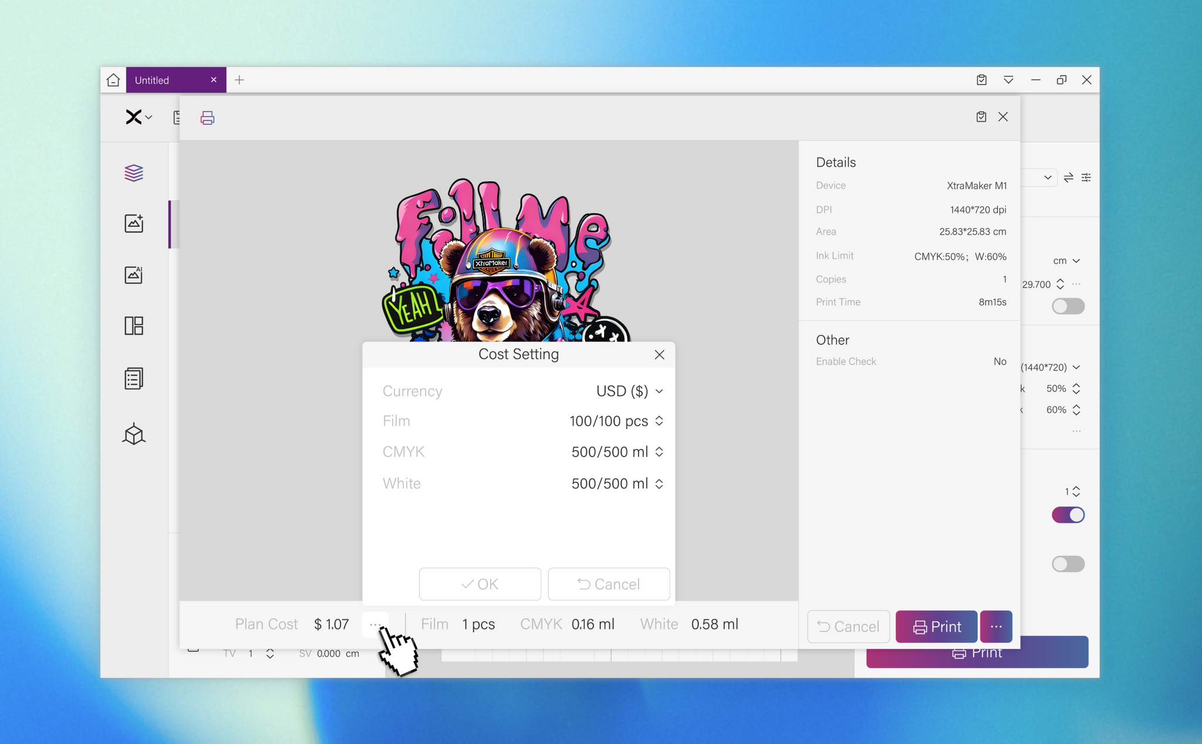This screenshot has height=744, width=1202.
Task: Click the Film 1 pcs usage value
Action: [x=478, y=624]
